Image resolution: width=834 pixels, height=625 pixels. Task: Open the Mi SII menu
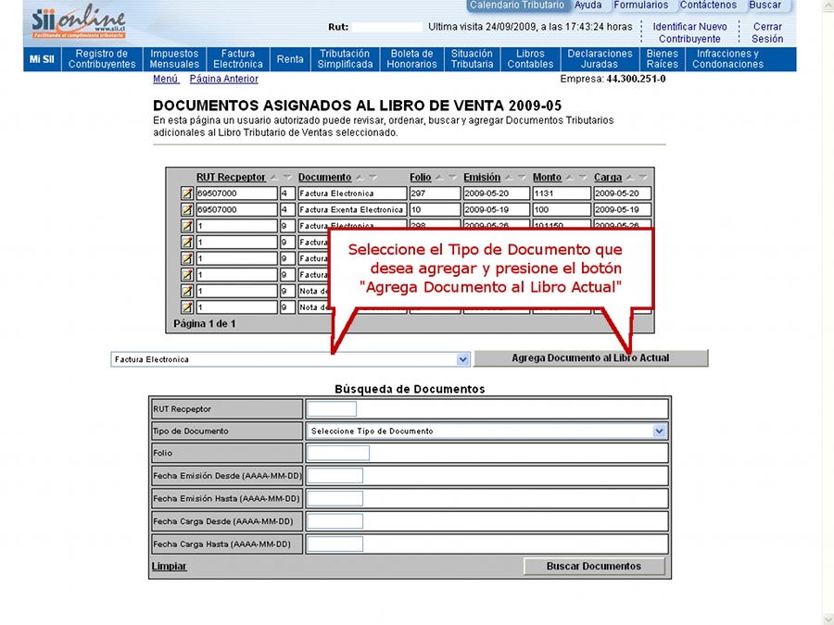coord(42,59)
